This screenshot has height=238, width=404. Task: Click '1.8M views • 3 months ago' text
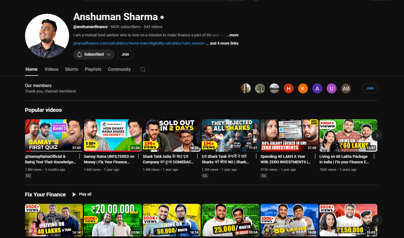(45, 170)
